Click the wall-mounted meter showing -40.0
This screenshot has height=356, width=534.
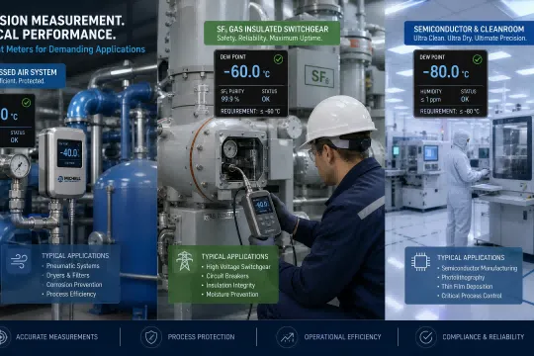pyautogui.click(x=63, y=162)
